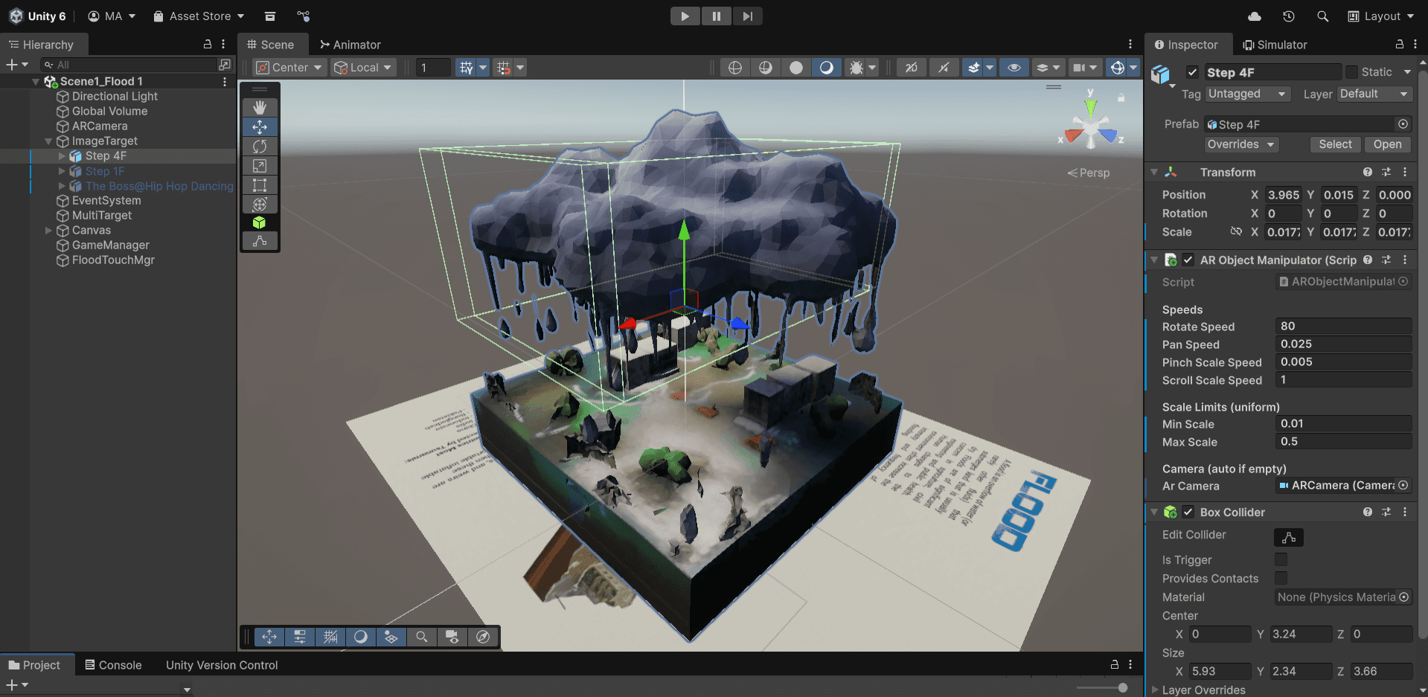Viewport: 1428px width, 697px height.
Task: Select the wireframe draw mode sphere
Action: (735, 68)
